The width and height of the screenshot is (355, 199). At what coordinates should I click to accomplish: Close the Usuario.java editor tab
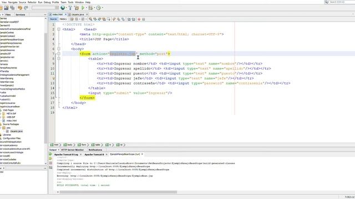click(87, 14)
